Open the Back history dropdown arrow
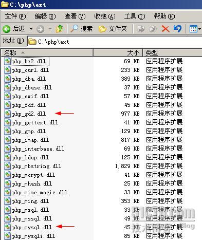 point(31,29)
